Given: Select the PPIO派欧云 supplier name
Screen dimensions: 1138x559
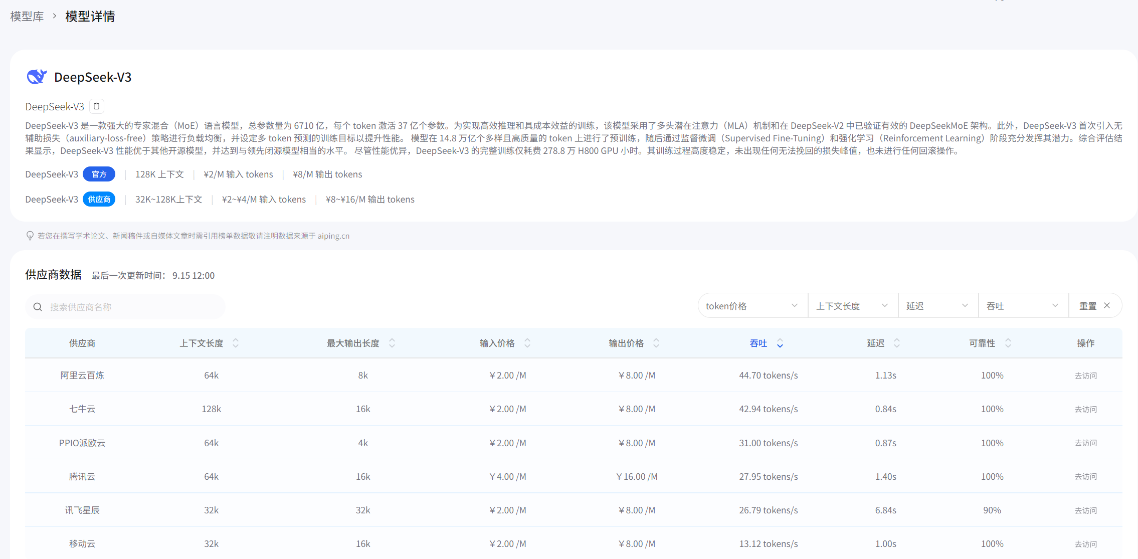Looking at the screenshot, I should coord(82,443).
